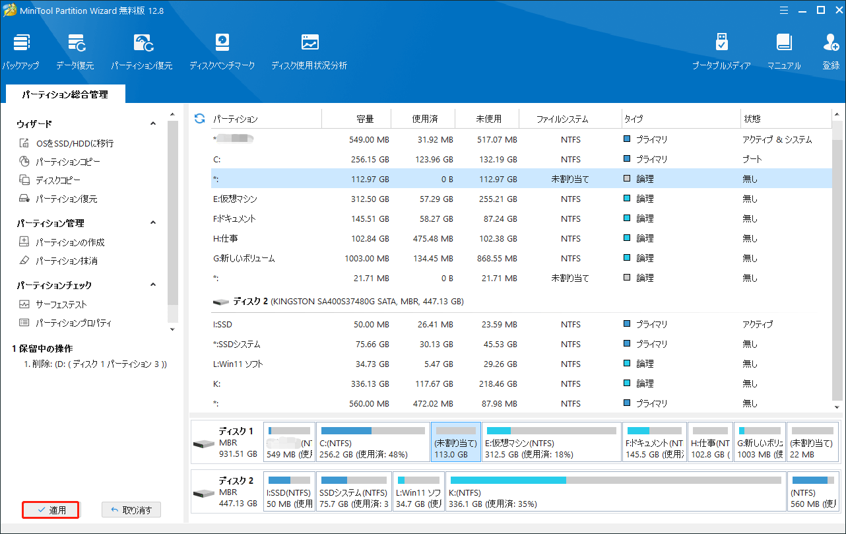
Task: Create ブータブルメディア
Action: click(x=721, y=51)
